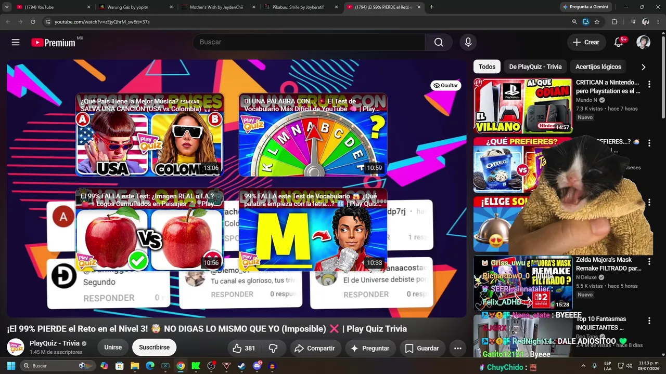Open PlayQuiz - Trivia channel avatar
Image resolution: width=666 pixels, height=374 pixels.
coord(16,347)
